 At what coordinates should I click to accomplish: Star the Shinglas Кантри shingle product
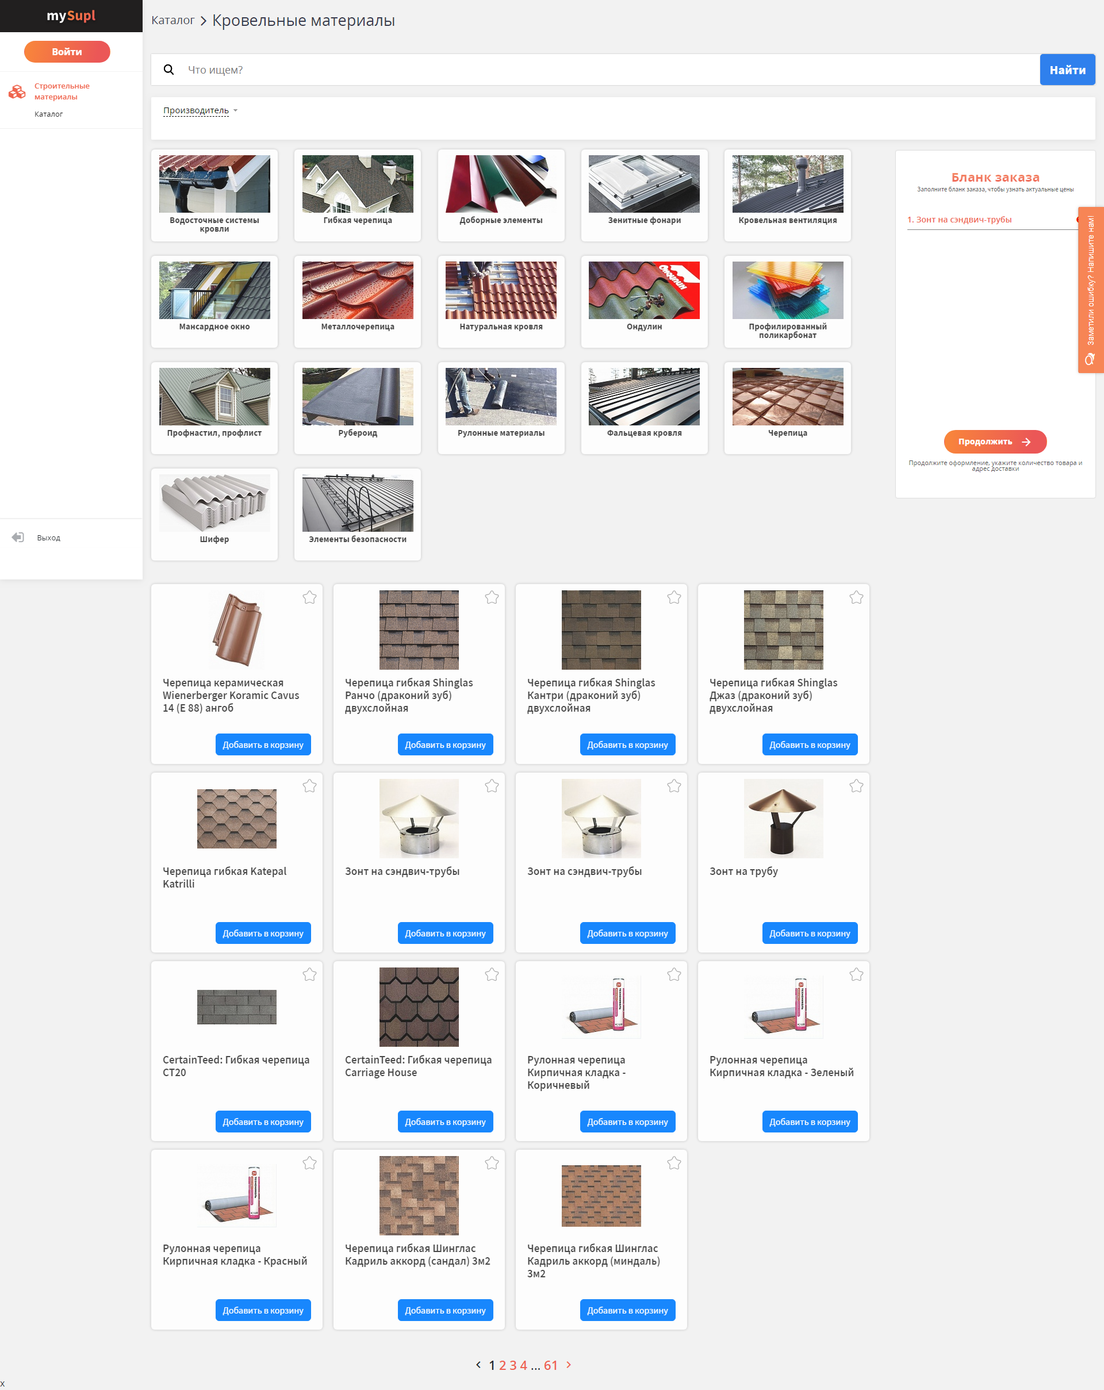(x=674, y=598)
